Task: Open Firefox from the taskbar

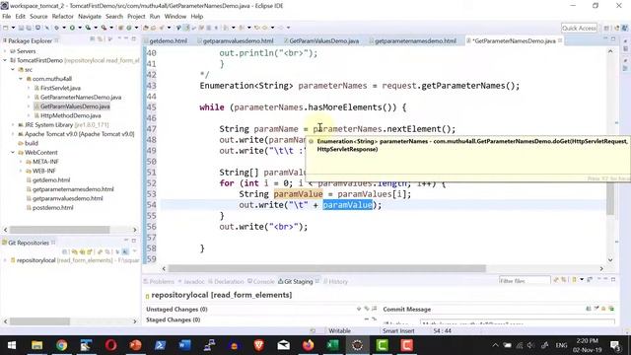Action: click(309, 345)
